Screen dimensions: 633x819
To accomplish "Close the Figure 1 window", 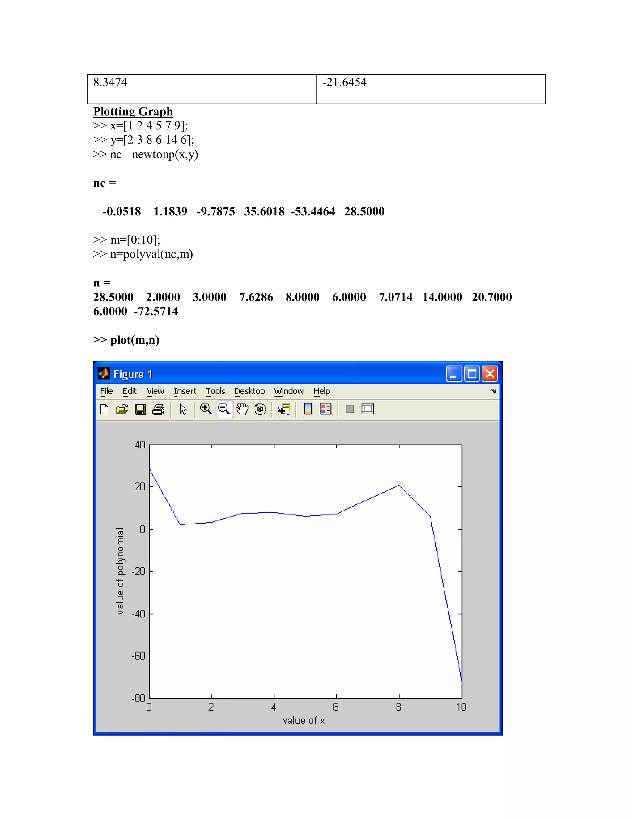I will (x=490, y=374).
